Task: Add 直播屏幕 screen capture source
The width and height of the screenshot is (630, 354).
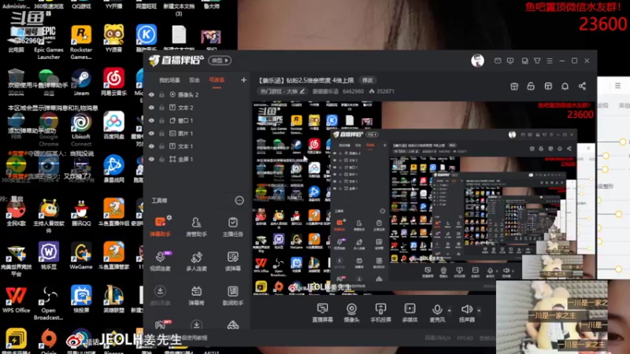Action: 322,313
